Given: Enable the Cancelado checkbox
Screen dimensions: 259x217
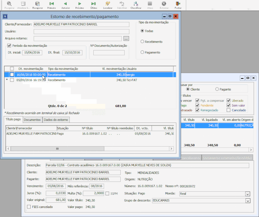Looking at the screenshot, I should pos(228,110).
